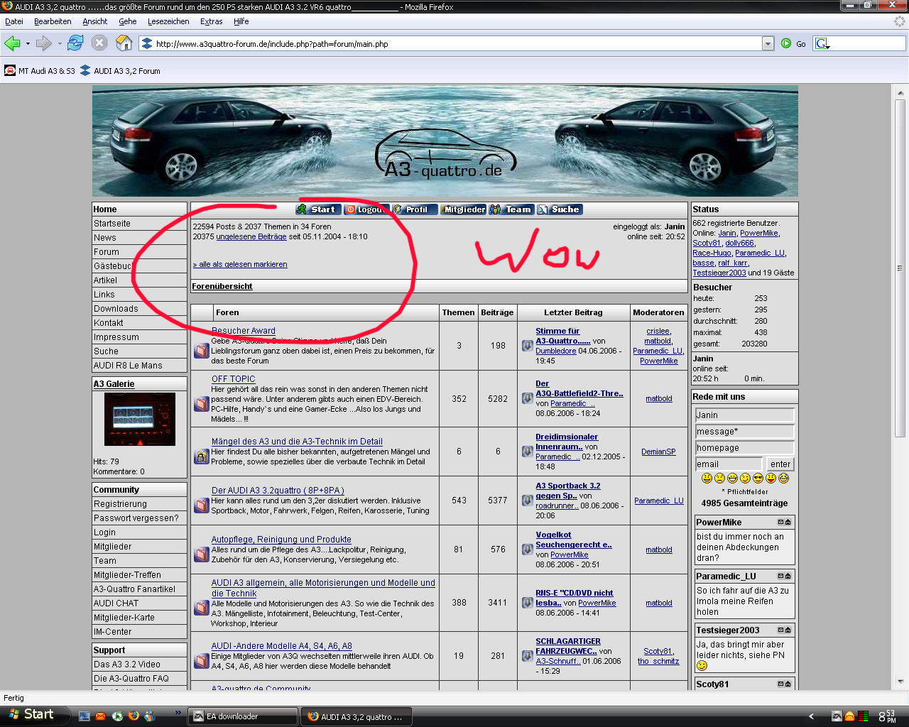Click the folder icon beside OFF TOPIC
Image resolution: width=909 pixels, height=727 pixels.
coord(202,404)
